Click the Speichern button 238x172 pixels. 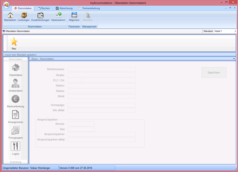click(x=214, y=72)
